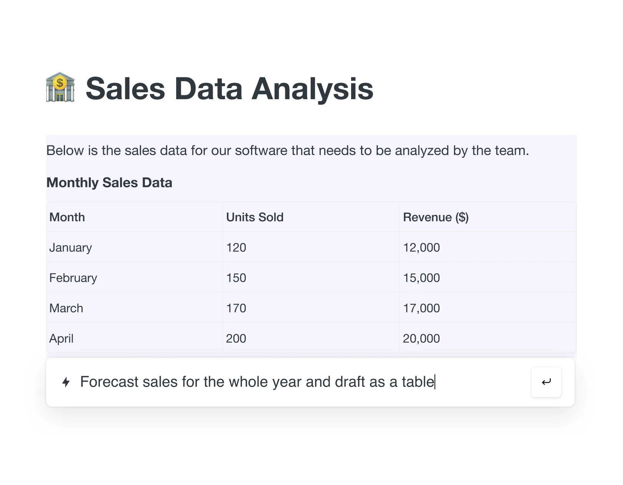Click the February row in the table
The width and height of the screenshot is (623, 485).
tap(73, 278)
